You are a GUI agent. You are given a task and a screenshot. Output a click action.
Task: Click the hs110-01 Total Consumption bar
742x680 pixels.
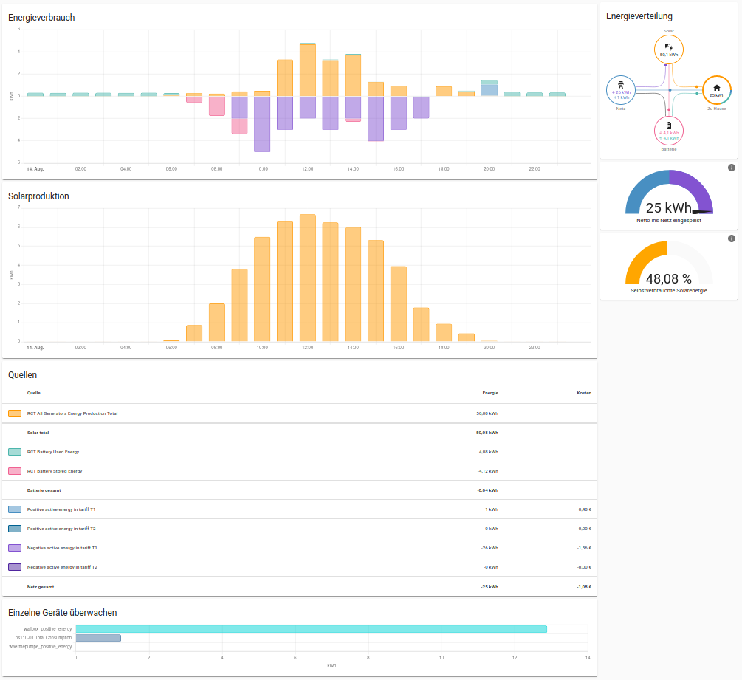(98, 638)
